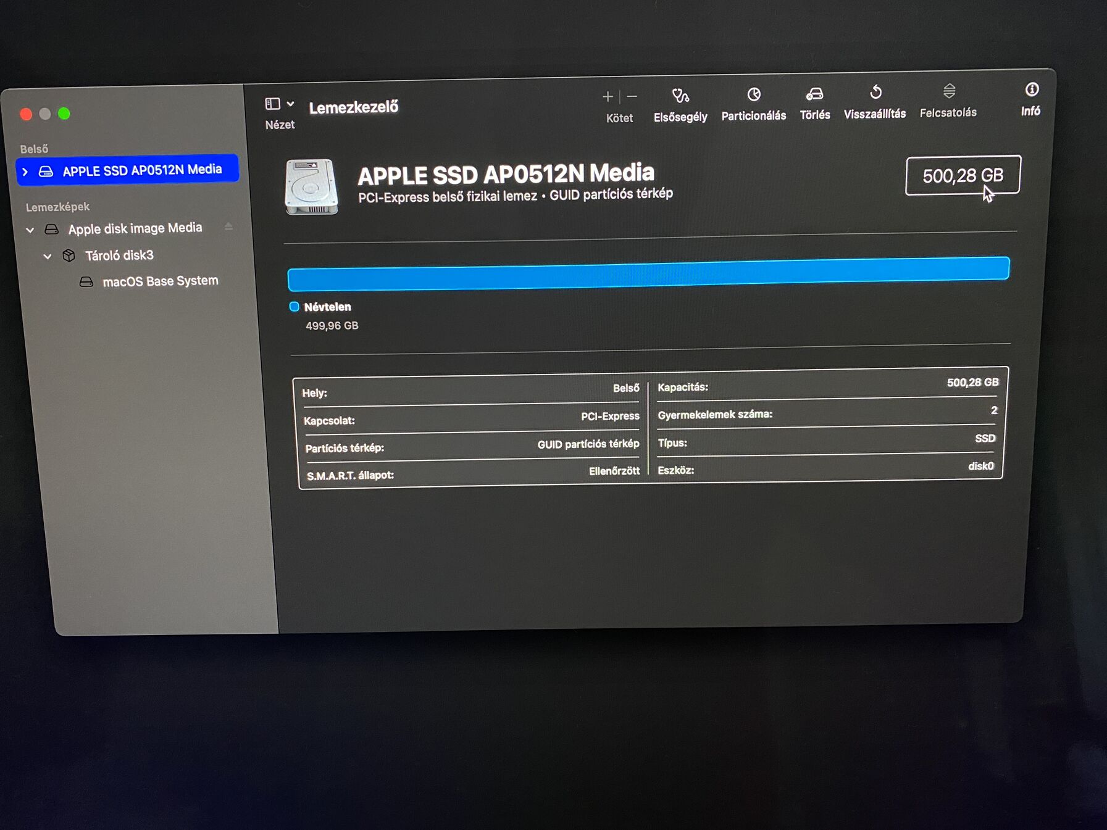Add a volume with the plus icon
Viewport: 1107px width, 830px height.
click(608, 97)
